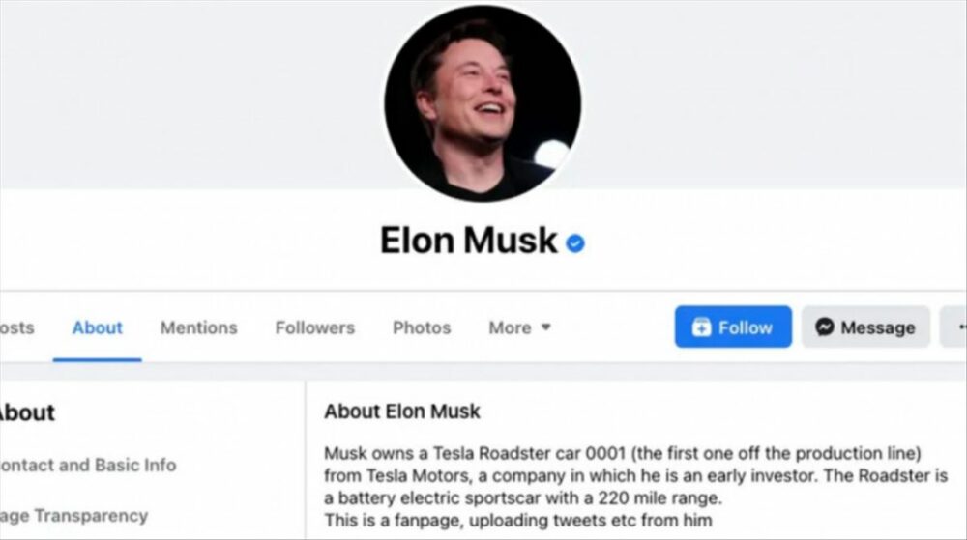Click the About Elon Musk heading
The height and width of the screenshot is (540, 967).
tap(402, 412)
